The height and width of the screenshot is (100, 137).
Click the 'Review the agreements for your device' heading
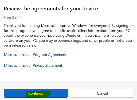51,9
